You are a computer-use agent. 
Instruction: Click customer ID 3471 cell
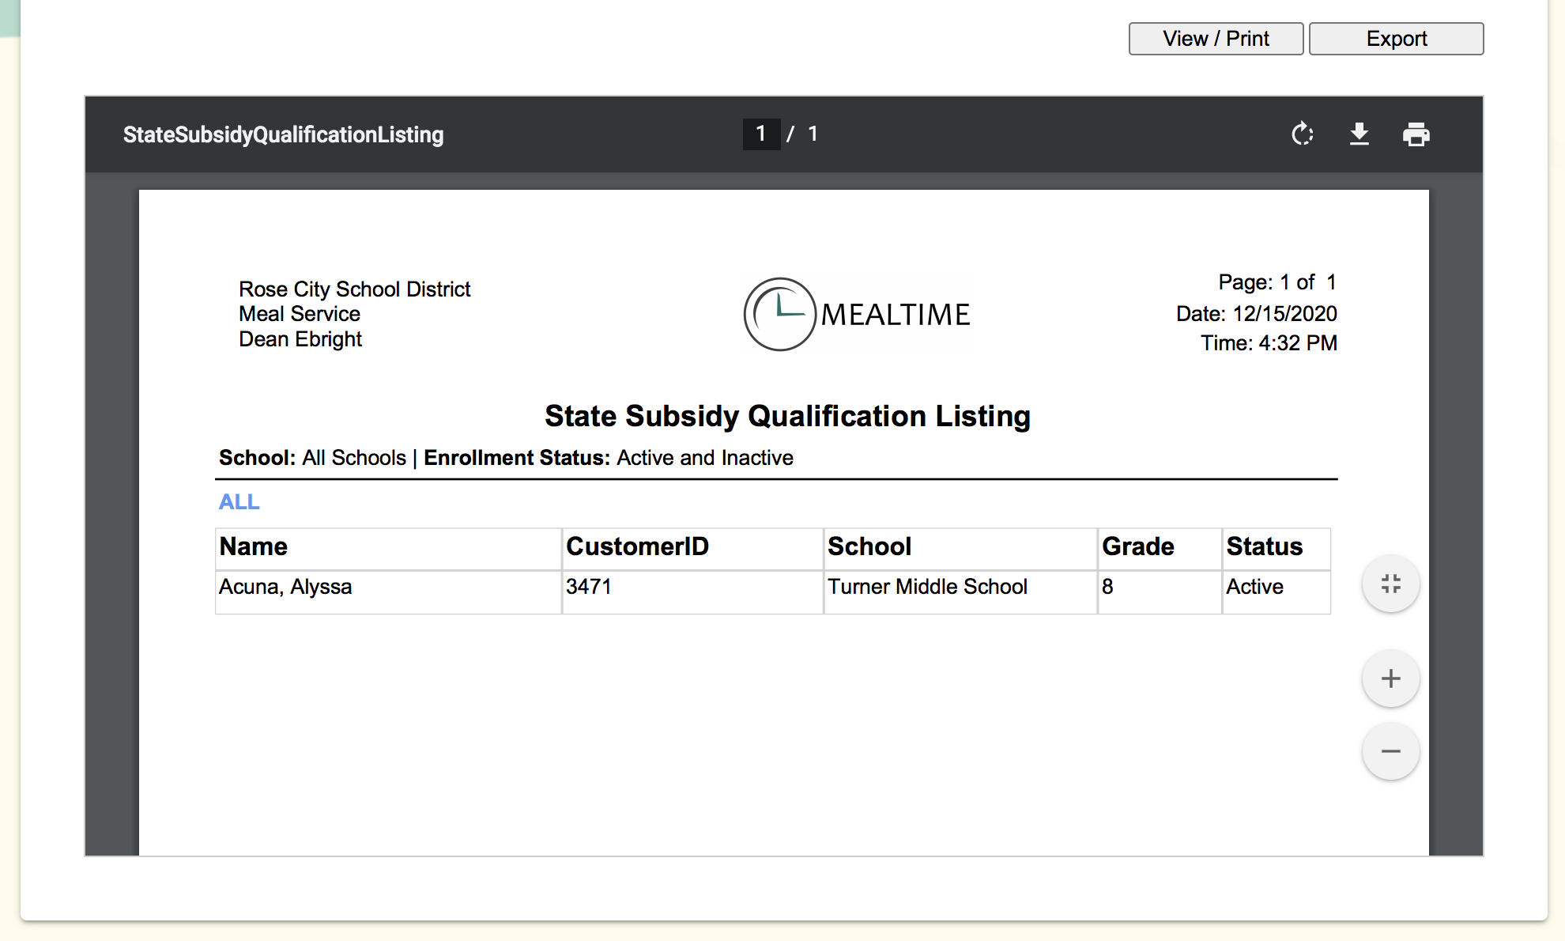tap(589, 587)
